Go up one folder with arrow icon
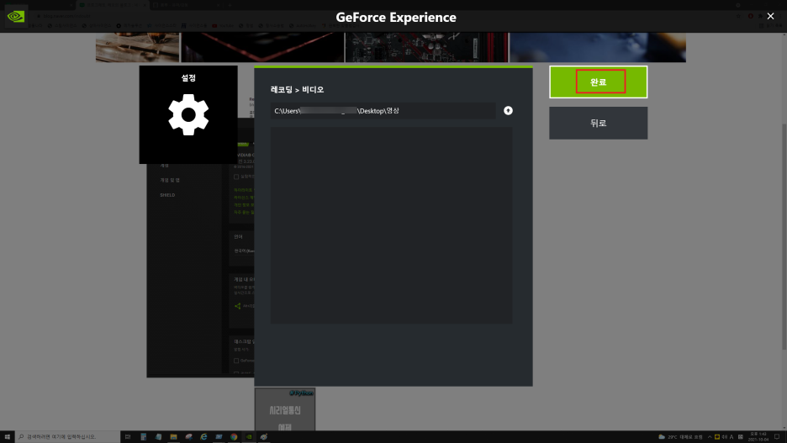Viewport: 787px width, 443px height. tap(508, 110)
